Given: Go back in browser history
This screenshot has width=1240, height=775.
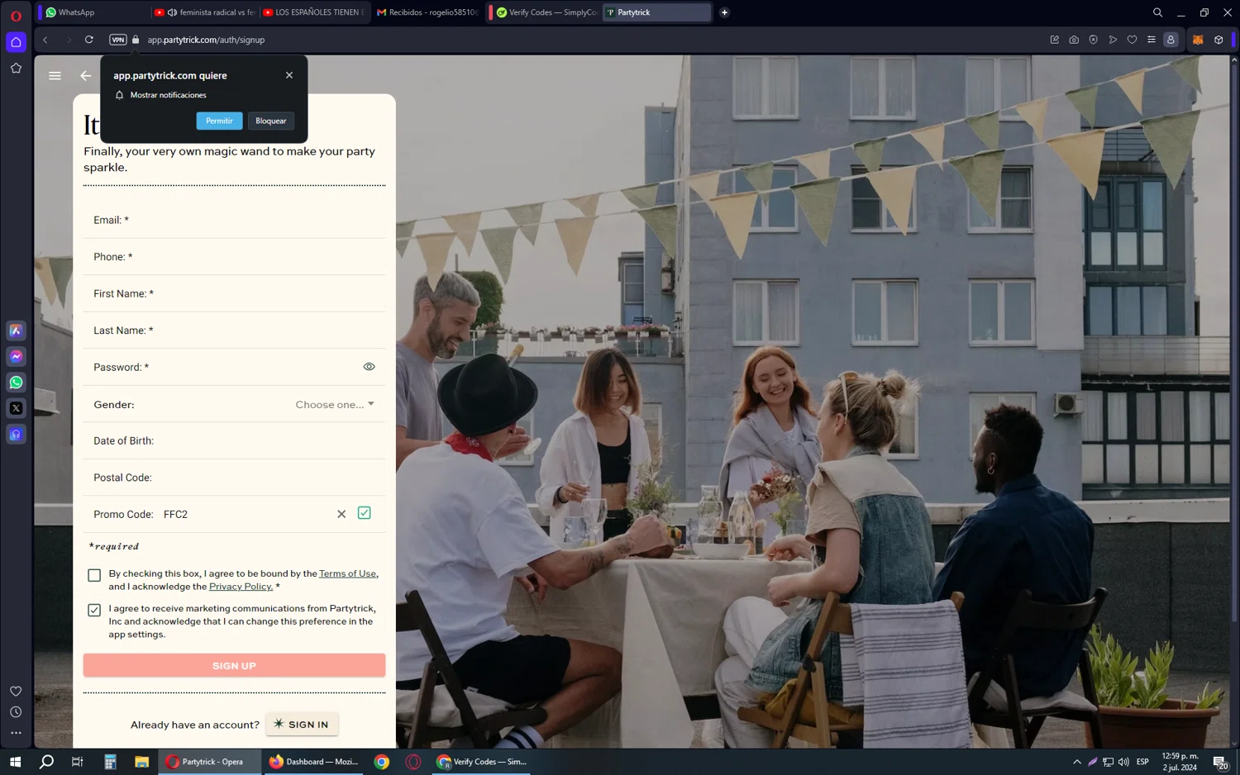Looking at the screenshot, I should tap(45, 40).
